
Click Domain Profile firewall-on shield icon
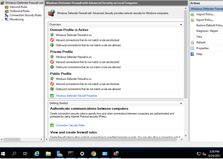coord(52,35)
